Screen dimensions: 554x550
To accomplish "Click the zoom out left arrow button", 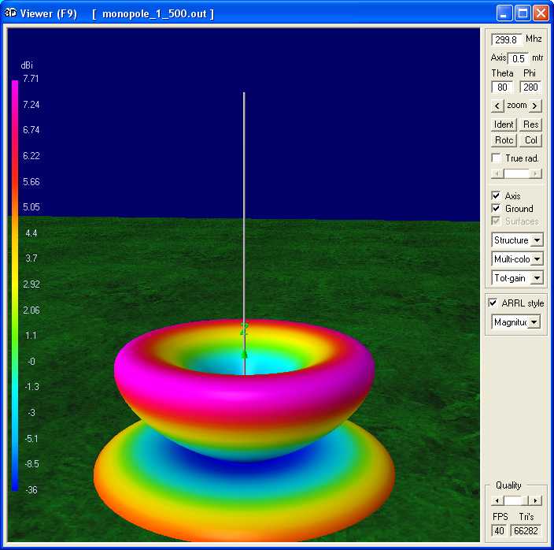I will (497, 106).
